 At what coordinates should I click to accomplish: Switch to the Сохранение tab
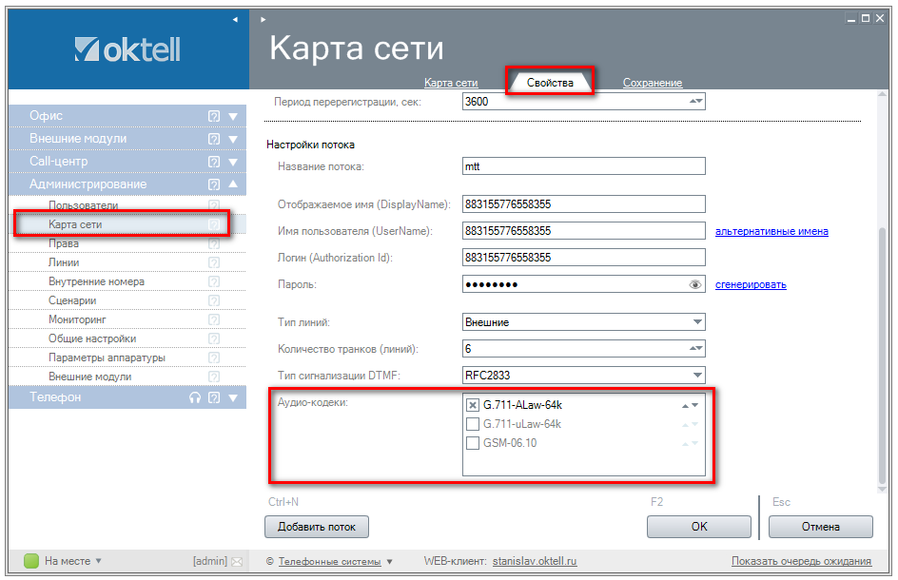tap(652, 83)
